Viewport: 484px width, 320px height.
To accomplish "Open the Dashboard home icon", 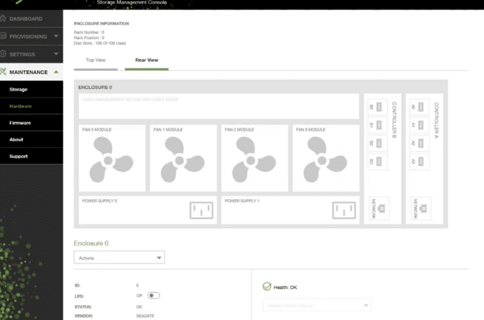I will 3,19.
